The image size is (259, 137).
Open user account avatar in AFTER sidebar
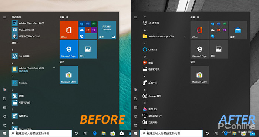135,90
